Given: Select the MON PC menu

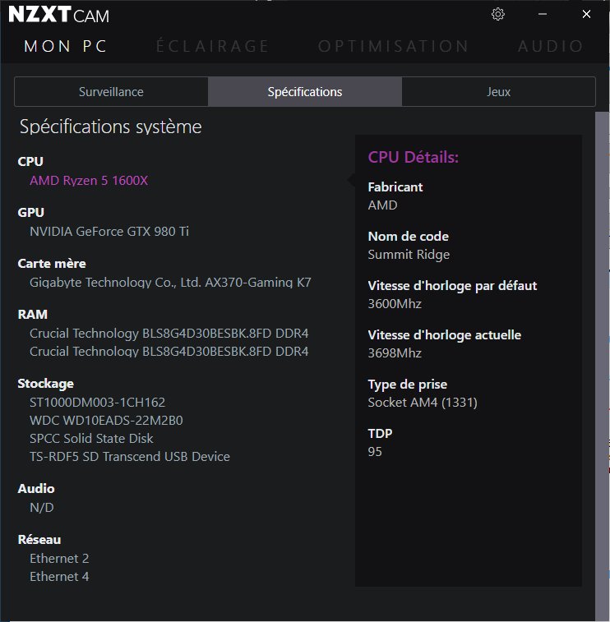Looking at the screenshot, I should pos(66,46).
